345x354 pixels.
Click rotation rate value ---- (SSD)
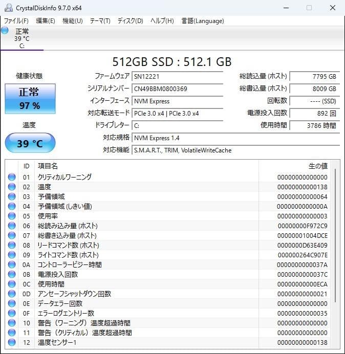(314, 101)
